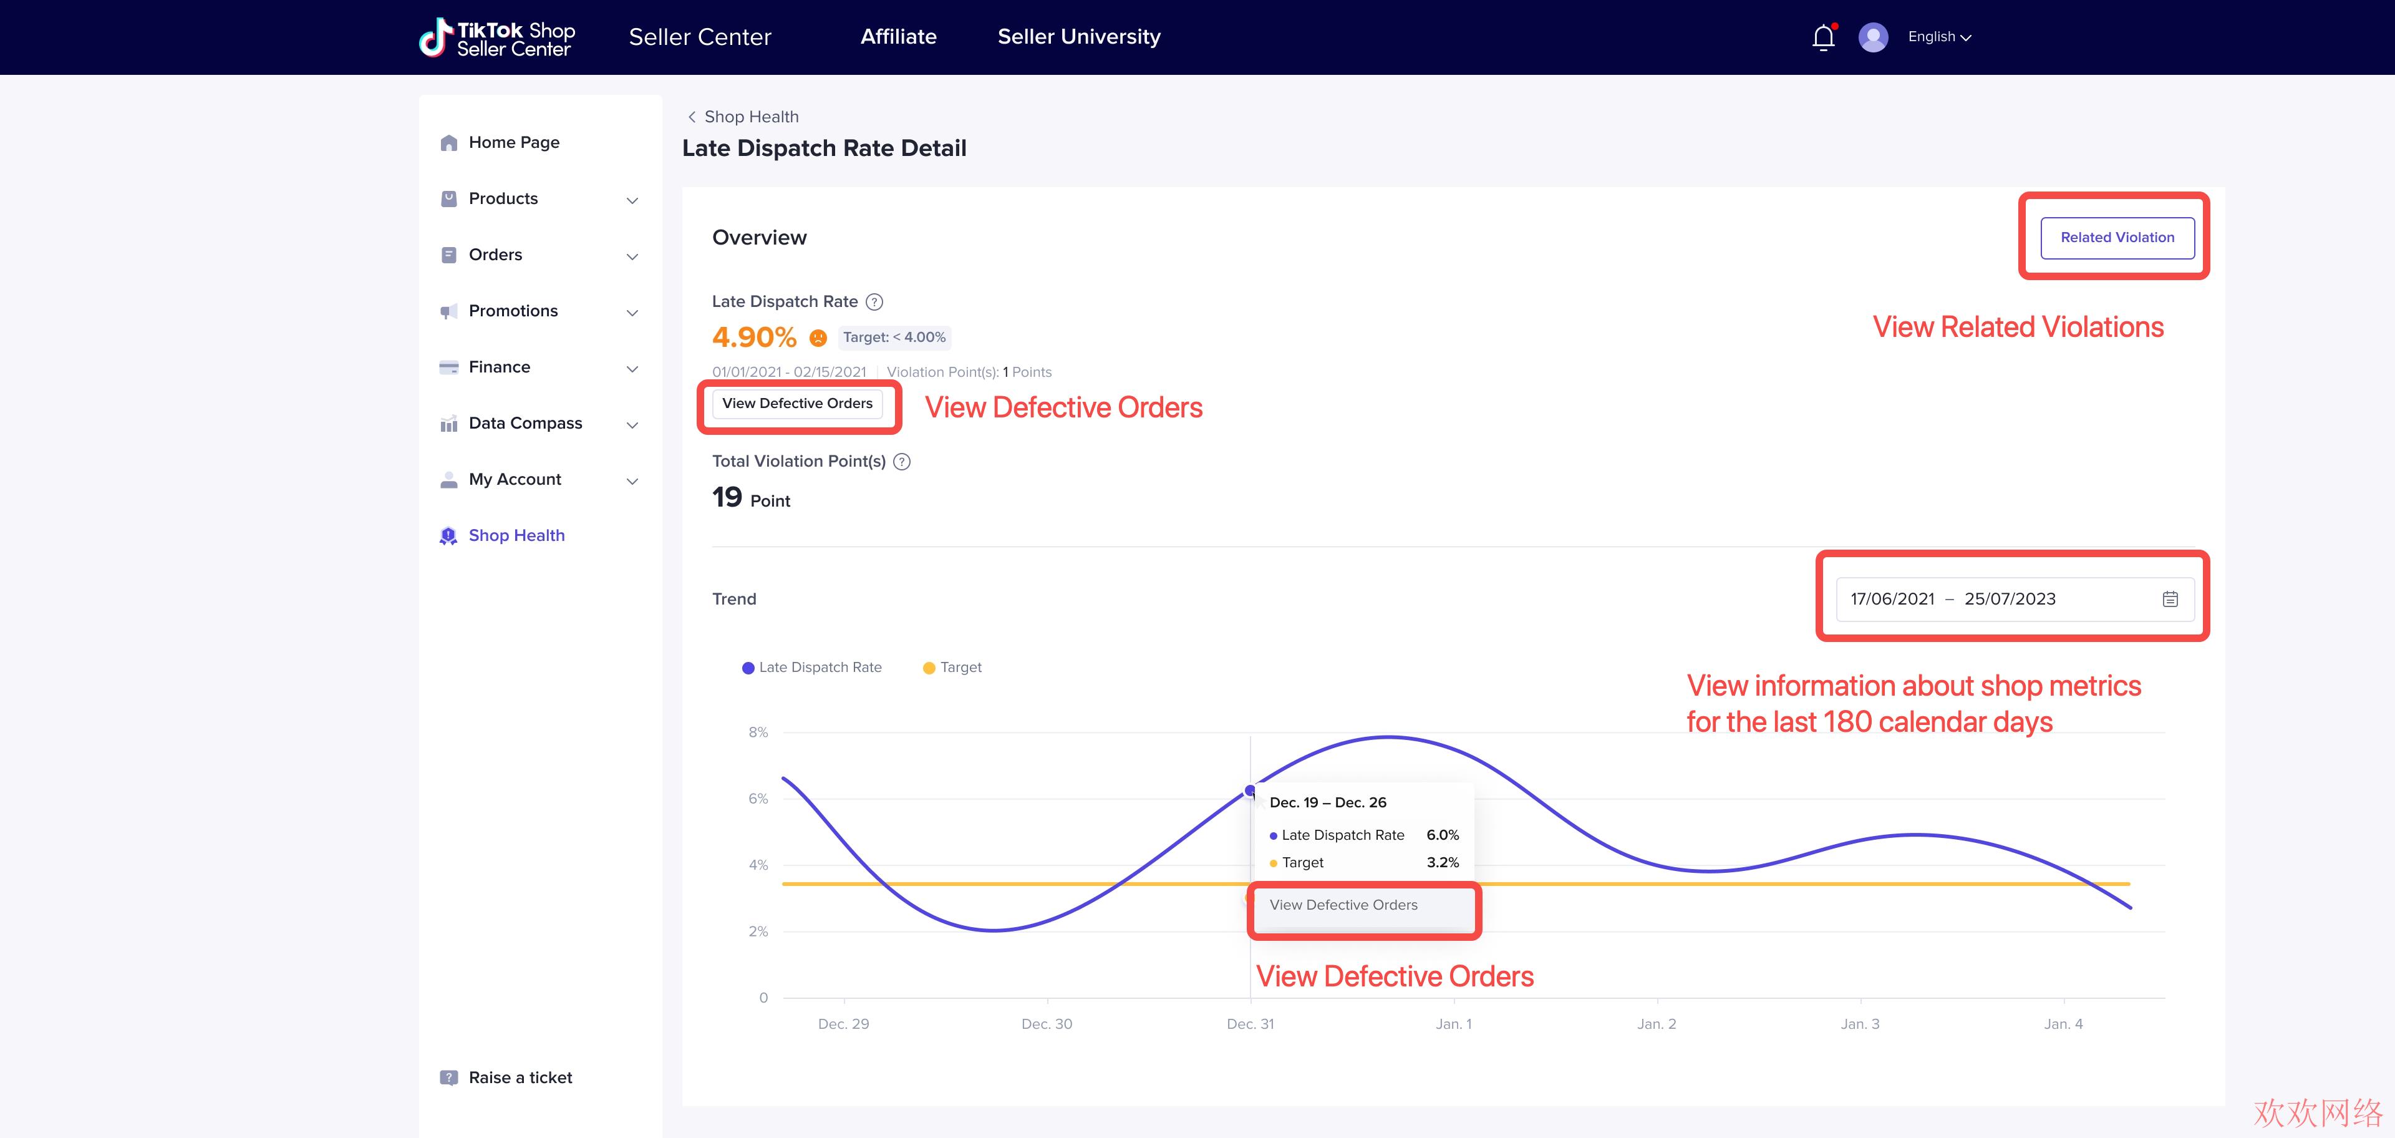Click the 19 Point total value
This screenshot has height=1138, width=2395.
(x=751, y=498)
